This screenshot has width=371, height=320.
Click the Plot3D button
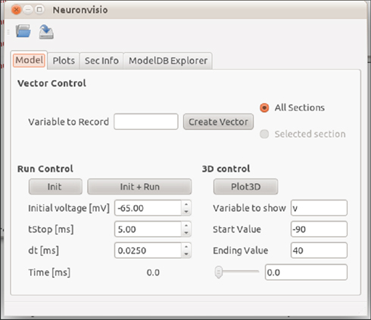246,187
